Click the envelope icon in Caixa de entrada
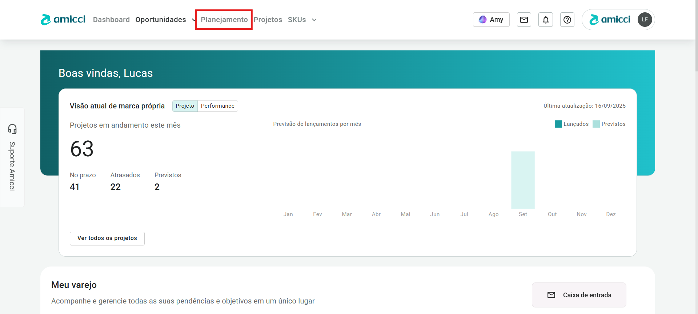The height and width of the screenshot is (314, 698). 551,295
